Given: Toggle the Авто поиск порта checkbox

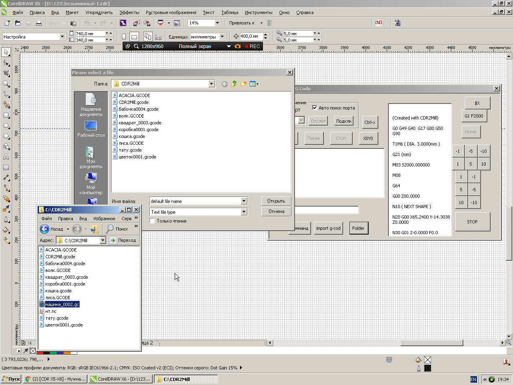Looking at the screenshot, I should click(x=315, y=107).
